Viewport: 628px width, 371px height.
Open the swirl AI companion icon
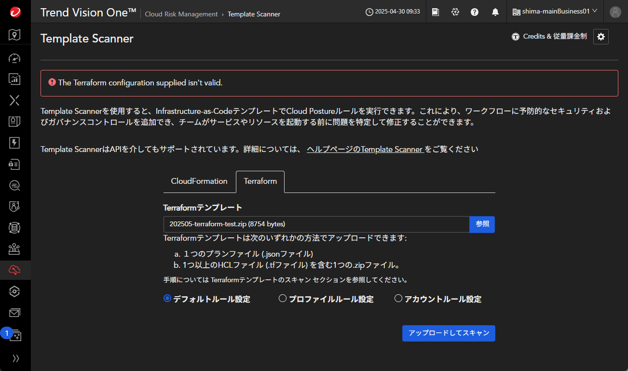pos(455,12)
